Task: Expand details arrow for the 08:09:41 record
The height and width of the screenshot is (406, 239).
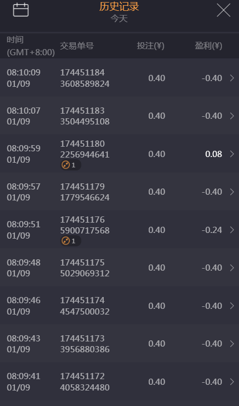Action: pyautogui.click(x=232, y=382)
